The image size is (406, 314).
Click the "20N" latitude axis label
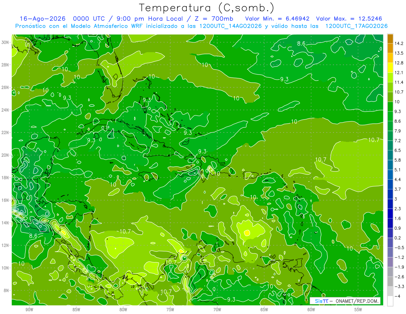(6, 155)
